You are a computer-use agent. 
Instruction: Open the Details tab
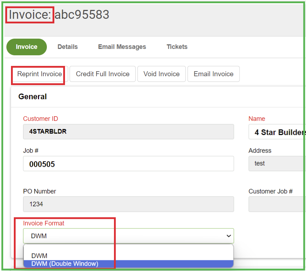pyautogui.click(x=67, y=47)
